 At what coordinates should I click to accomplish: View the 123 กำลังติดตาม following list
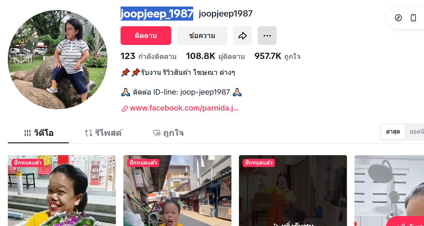[148, 56]
